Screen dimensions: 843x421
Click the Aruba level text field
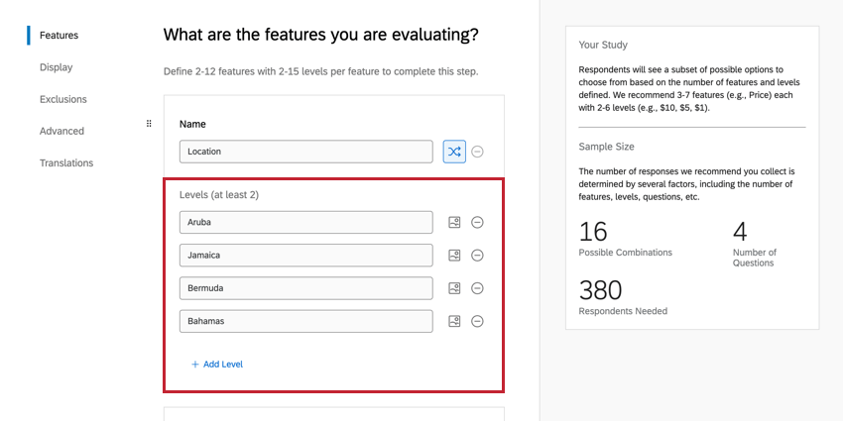pos(305,223)
